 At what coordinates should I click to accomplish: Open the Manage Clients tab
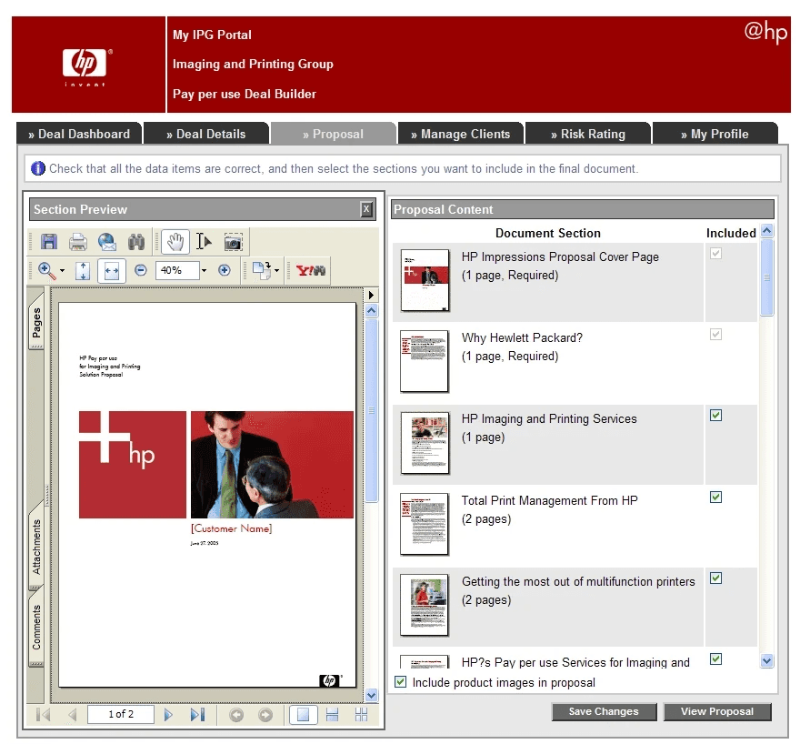461,134
